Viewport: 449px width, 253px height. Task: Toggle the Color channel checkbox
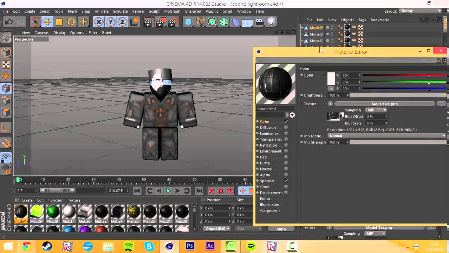point(286,122)
